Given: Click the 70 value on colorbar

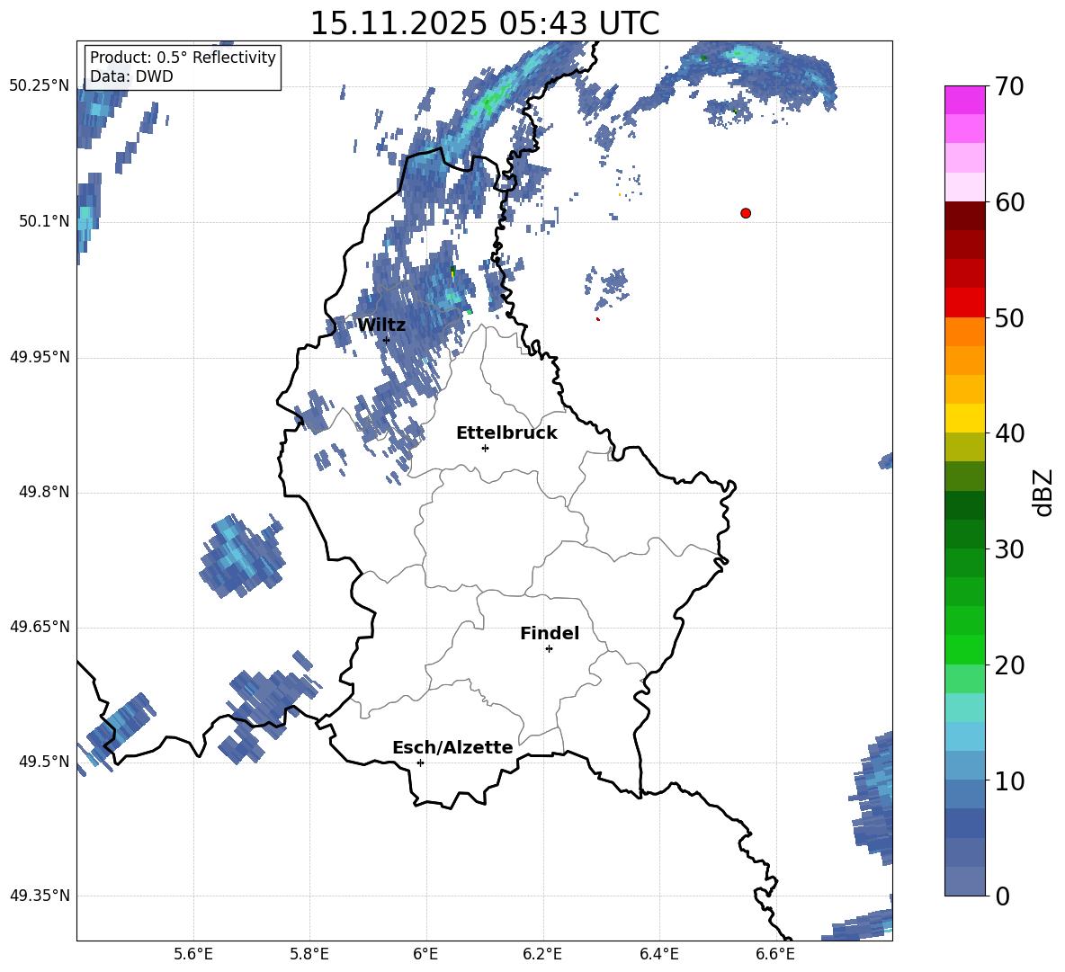Looking at the screenshot, I should [1009, 87].
